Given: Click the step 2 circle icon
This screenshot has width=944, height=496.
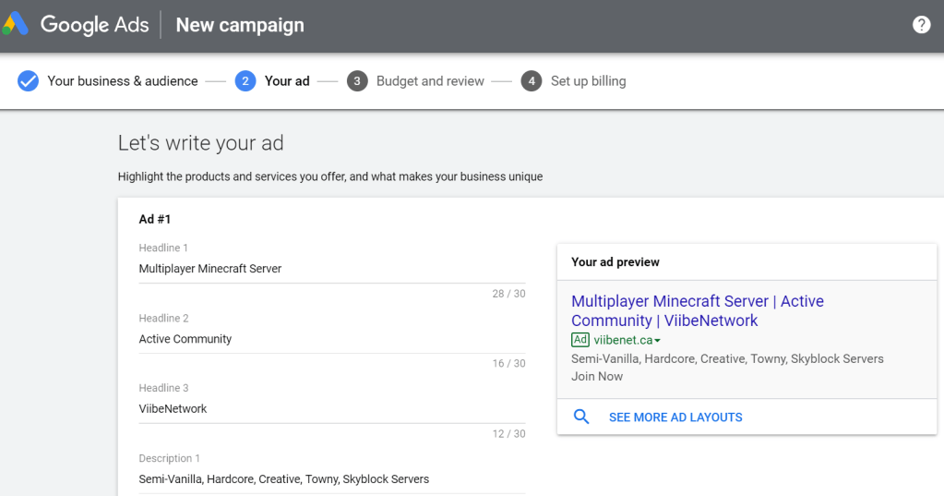Looking at the screenshot, I should [x=245, y=81].
